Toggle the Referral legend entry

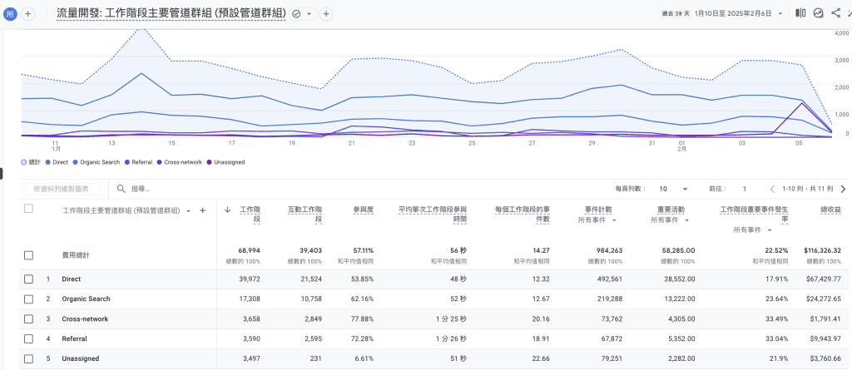pyautogui.click(x=138, y=162)
